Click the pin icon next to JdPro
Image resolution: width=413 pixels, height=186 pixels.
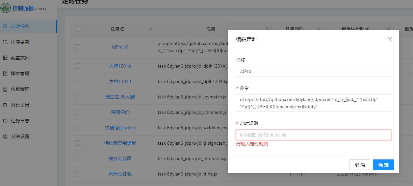(126, 47)
